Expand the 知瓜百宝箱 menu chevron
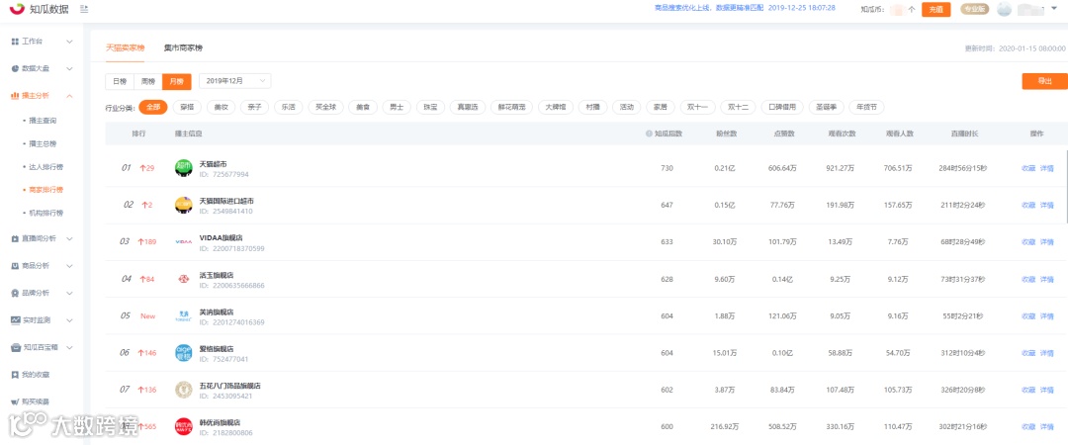 pyautogui.click(x=69, y=347)
